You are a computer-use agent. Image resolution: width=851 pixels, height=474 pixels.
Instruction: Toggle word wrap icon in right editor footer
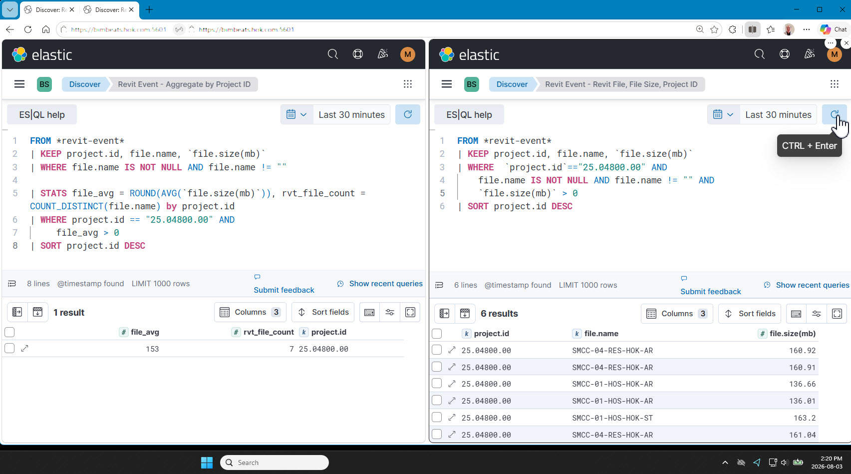click(439, 285)
